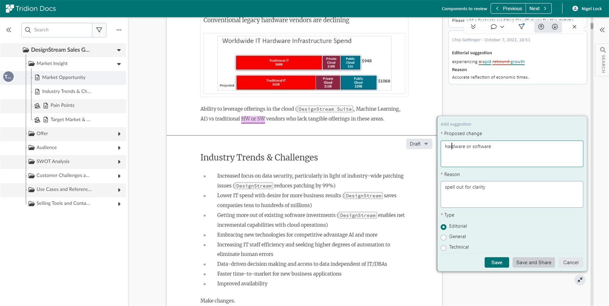Expand all comments with double chevron down
Image resolution: width=609 pixels, height=306 pixels.
tap(473, 27)
